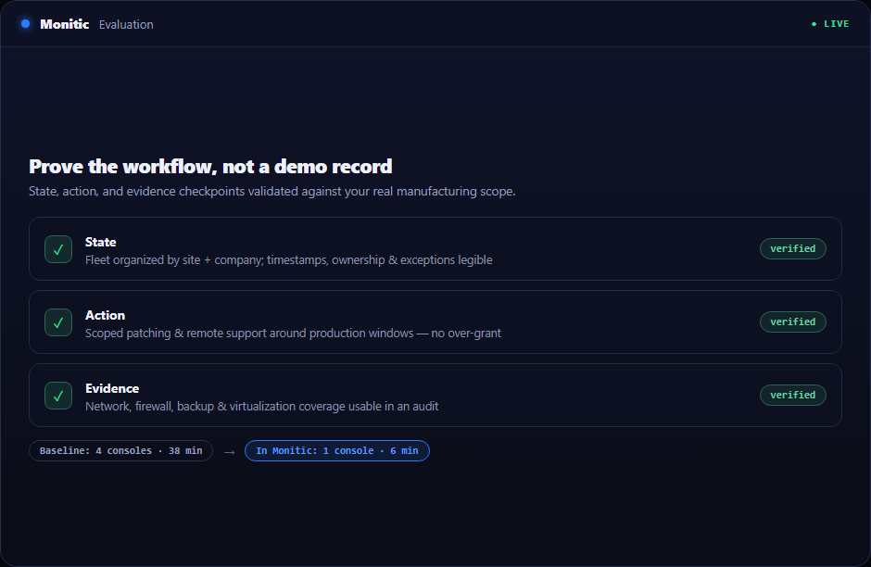Click the verified badge on Evidence row
Screen dimensions: 871x567
[792, 396]
